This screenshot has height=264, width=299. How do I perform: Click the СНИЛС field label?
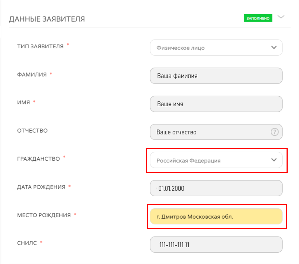tap(27, 243)
